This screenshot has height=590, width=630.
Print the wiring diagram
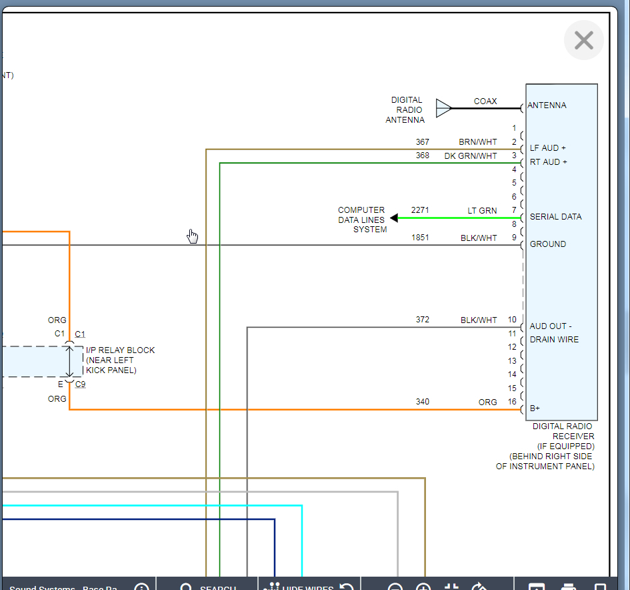pos(569,588)
